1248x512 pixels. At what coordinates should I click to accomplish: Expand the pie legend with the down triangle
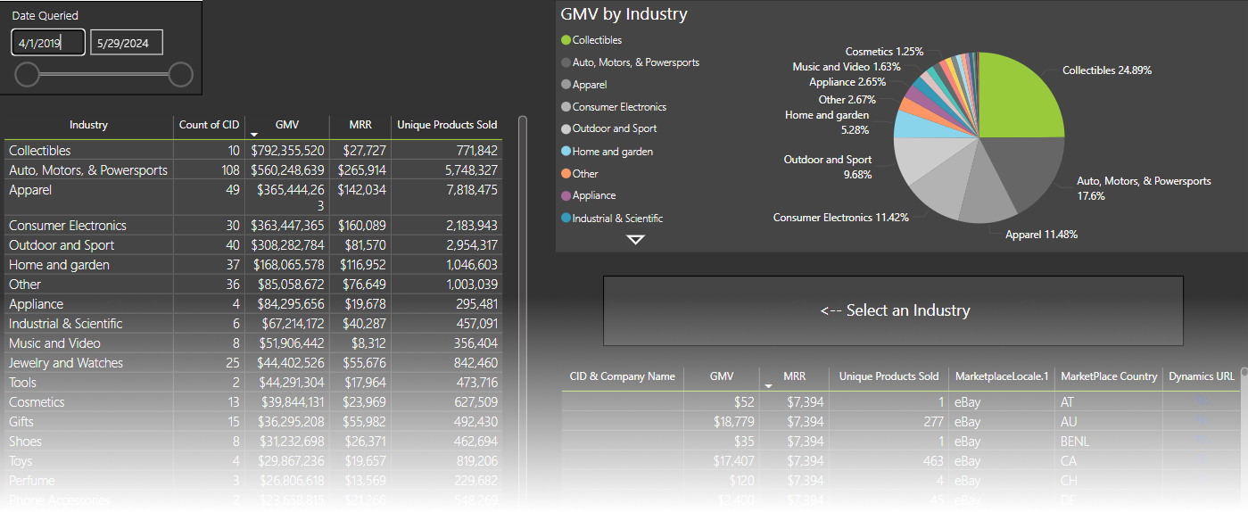(636, 239)
